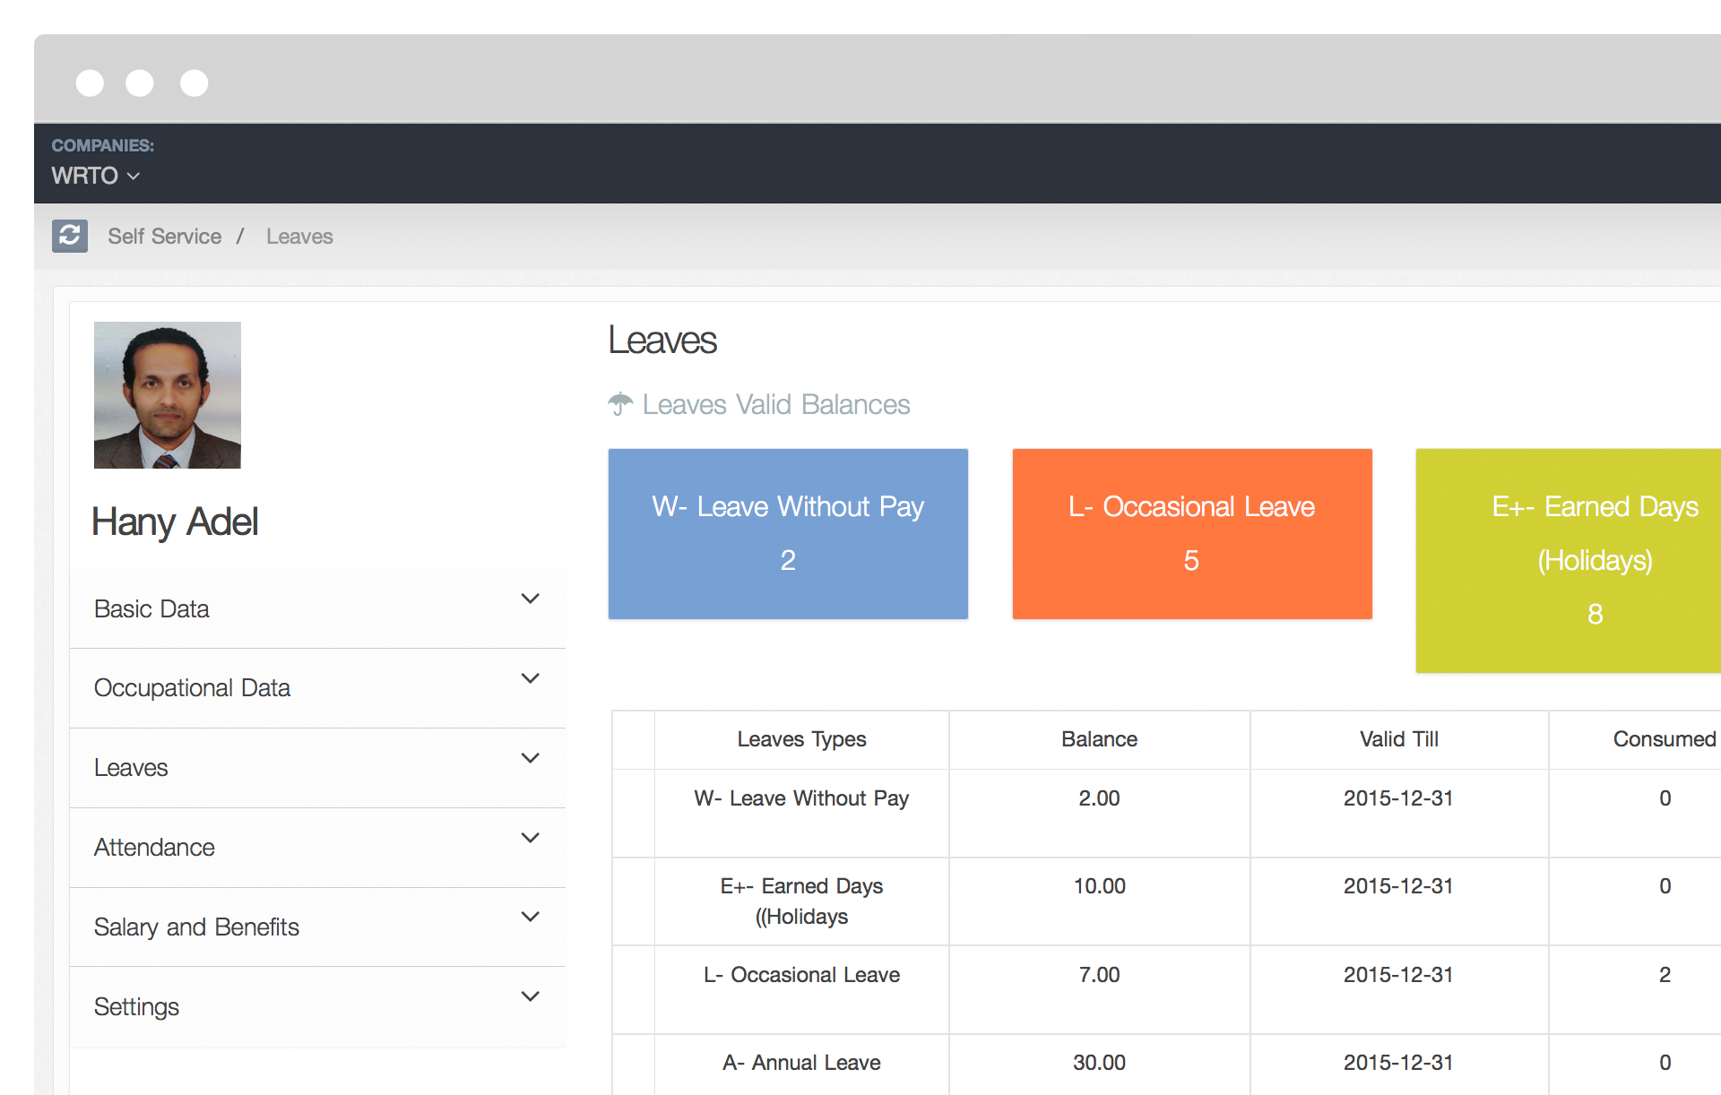Open the Salary and Benefits menu item
Viewport: 1721px width, 1095px height.
[x=196, y=927]
